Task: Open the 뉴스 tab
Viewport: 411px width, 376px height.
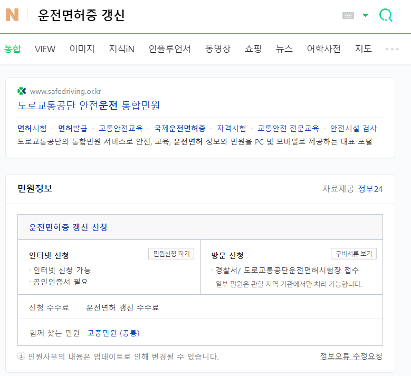Action: pyautogui.click(x=284, y=49)
